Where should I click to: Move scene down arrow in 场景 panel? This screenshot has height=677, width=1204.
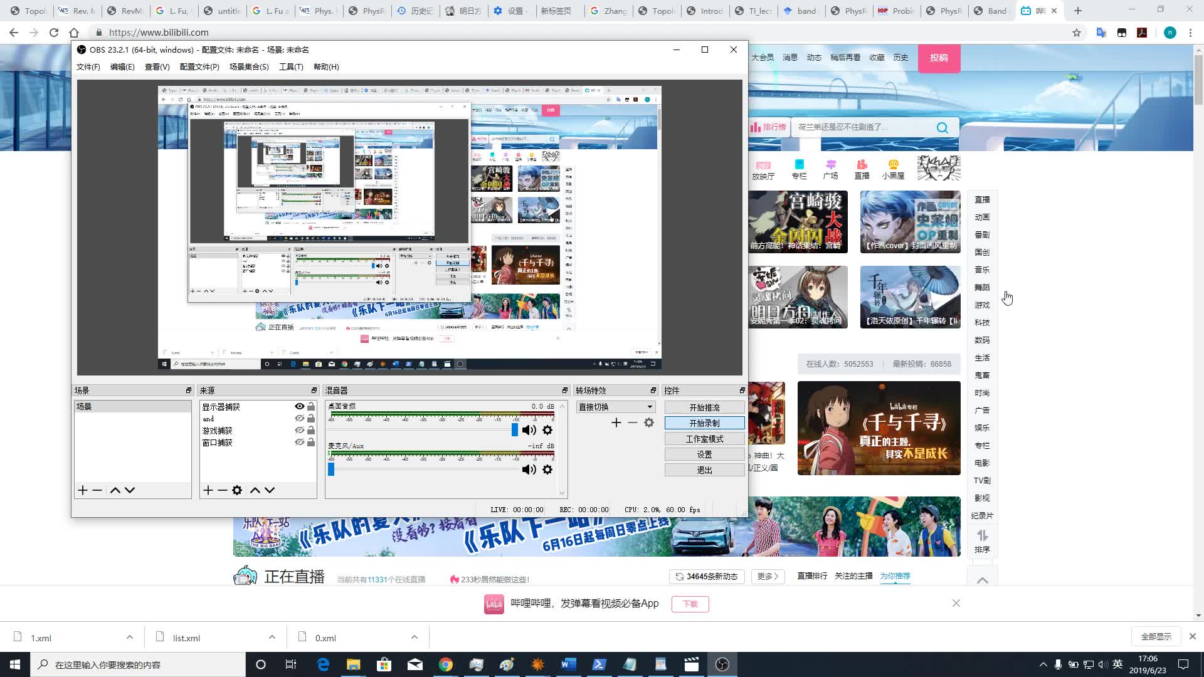(130, 490)
